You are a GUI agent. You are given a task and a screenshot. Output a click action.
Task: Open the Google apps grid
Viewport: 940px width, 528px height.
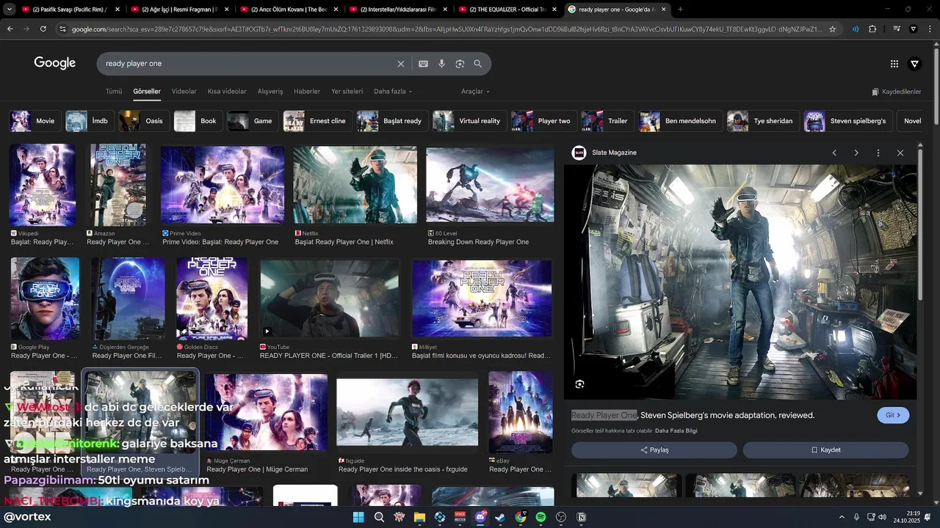point(894,64)
